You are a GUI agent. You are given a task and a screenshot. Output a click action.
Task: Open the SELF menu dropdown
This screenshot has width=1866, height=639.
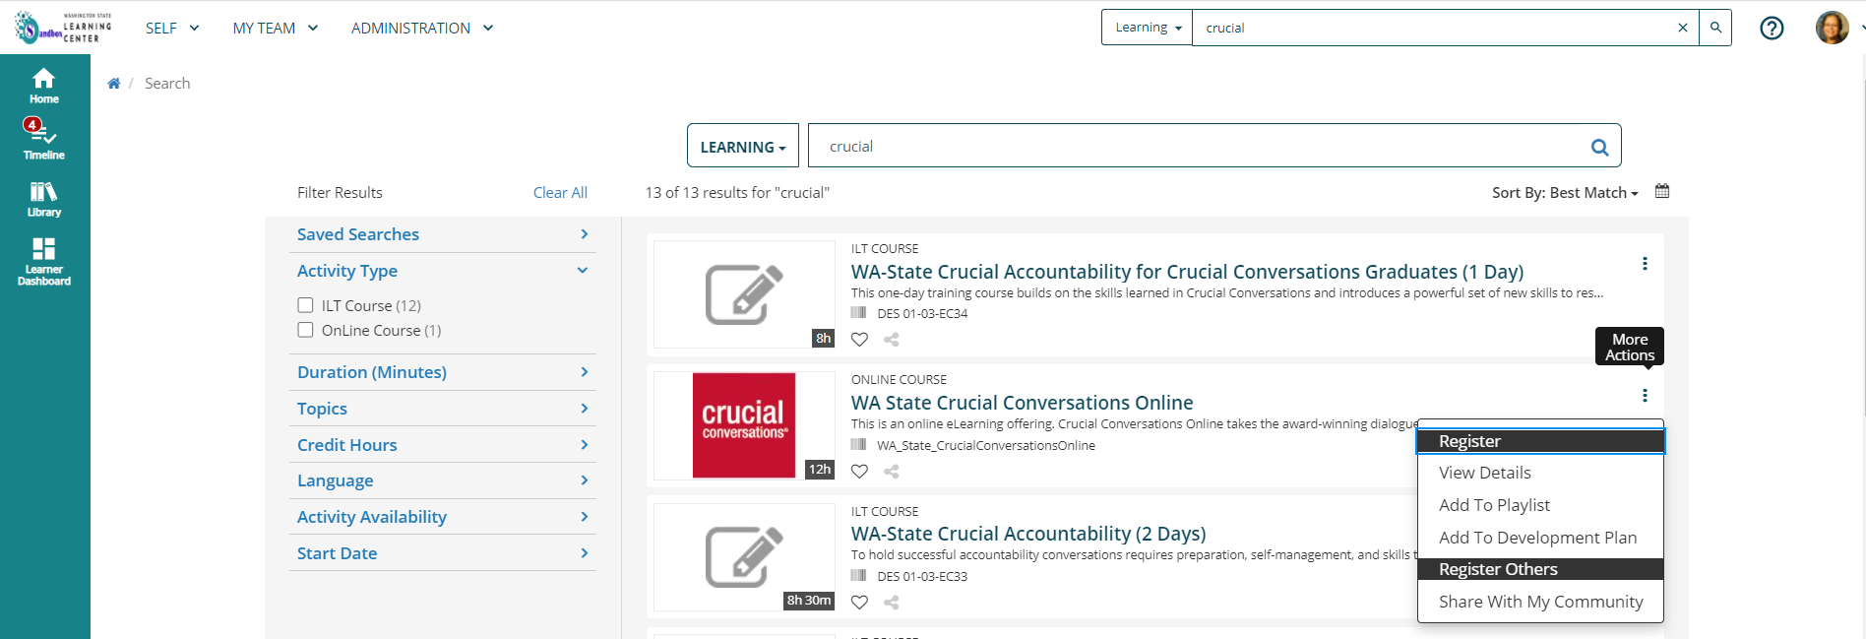[x=172, y=28]
